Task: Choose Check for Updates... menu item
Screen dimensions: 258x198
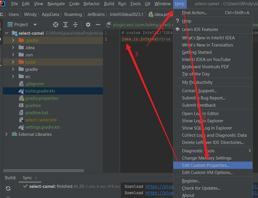Action: coord(213,188)
